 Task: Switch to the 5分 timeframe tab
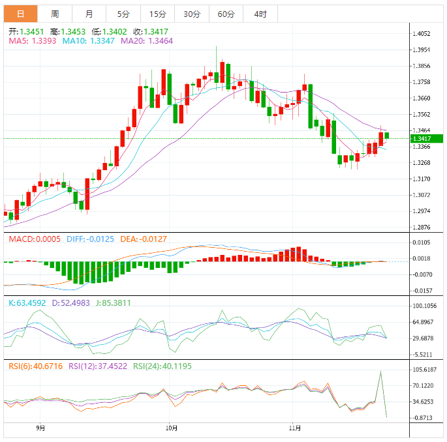pos(123,14)
